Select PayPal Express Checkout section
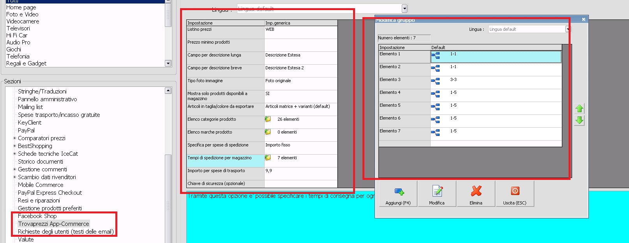The width and height of the screenshot is (629, 243). [x=50, y=193]
